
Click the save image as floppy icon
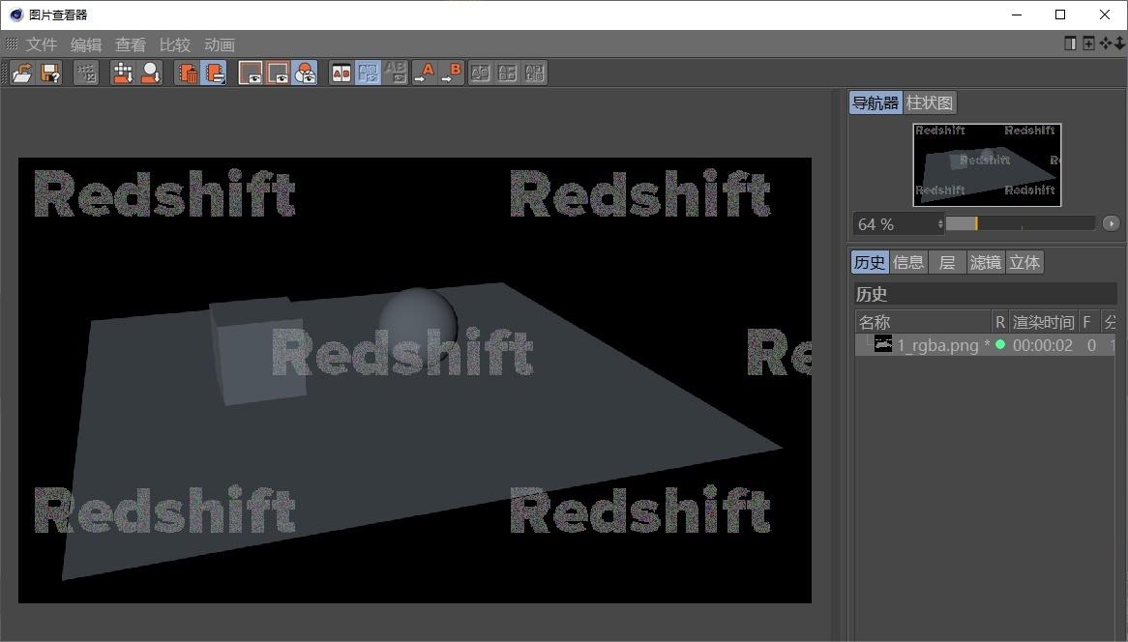point(49,73)
